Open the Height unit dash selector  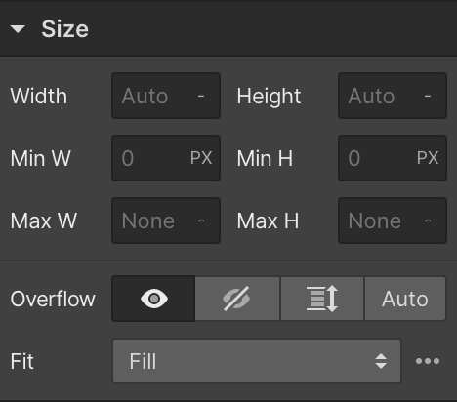tap(428, 96)
